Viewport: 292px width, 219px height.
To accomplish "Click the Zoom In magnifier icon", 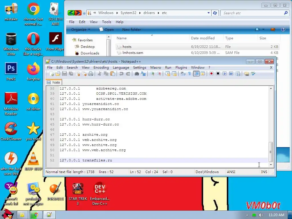I will point(152,74).
